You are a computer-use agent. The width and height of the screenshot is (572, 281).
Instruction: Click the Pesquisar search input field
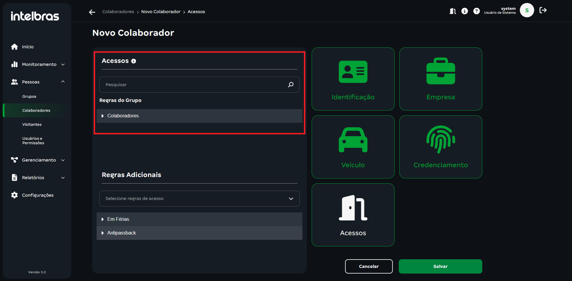click(194, 85)
